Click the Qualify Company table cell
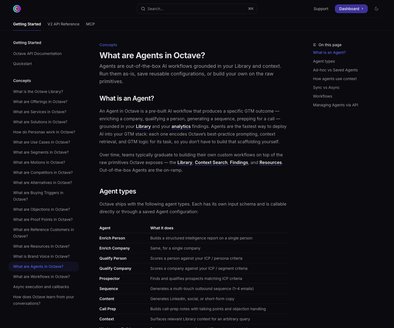The width and height of the screenshot is (394, 328). pos(115,268)
